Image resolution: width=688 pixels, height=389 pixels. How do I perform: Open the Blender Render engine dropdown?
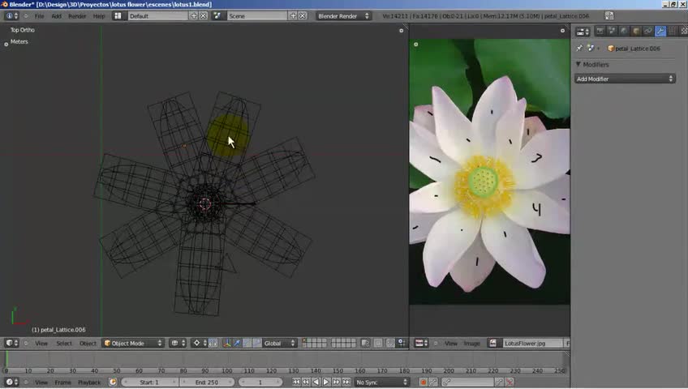pyautogui.click(x=343, y=15)
